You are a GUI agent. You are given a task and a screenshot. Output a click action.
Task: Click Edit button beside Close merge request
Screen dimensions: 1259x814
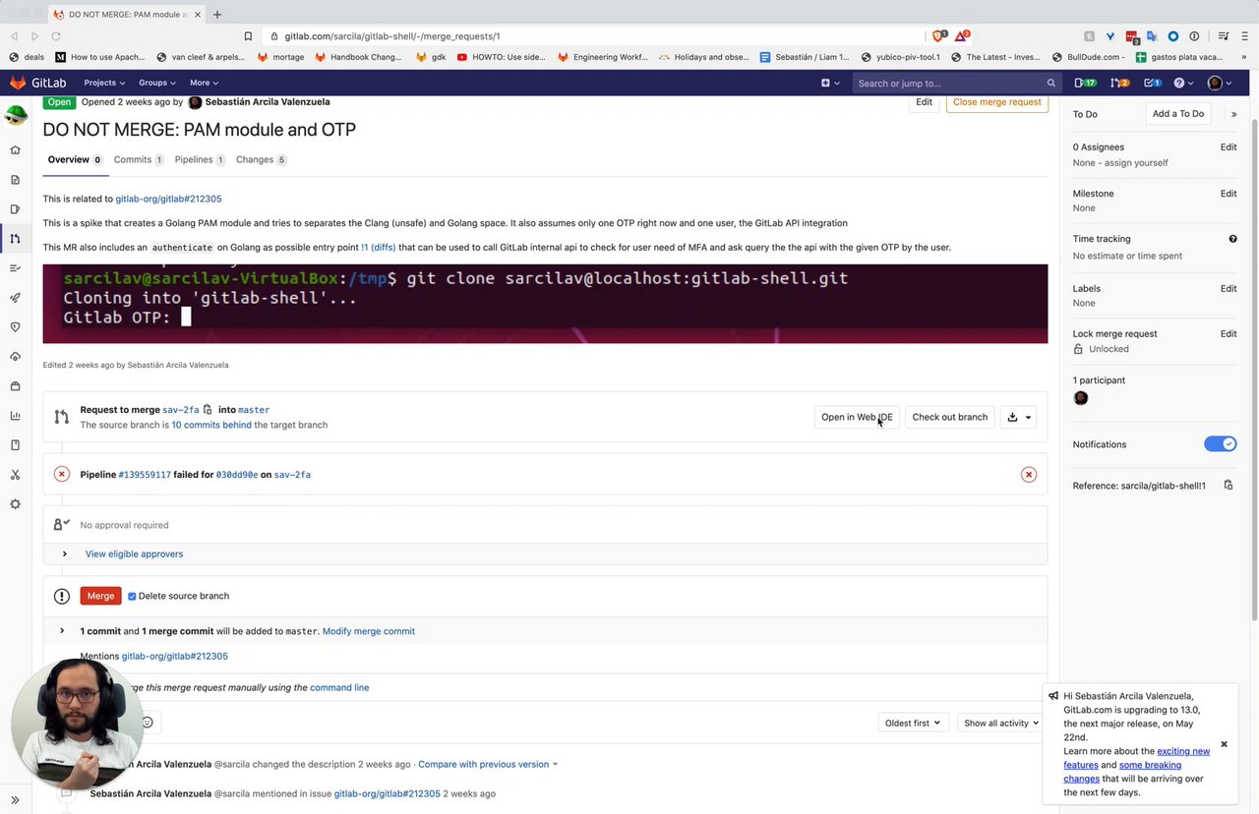point(924,102)
